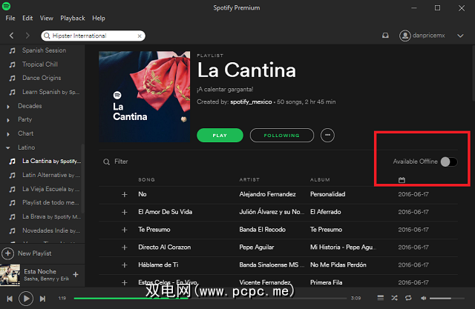Toggle repeat mode
The height and width of the screenshot is (309, 475).
[x=408, y=298]
